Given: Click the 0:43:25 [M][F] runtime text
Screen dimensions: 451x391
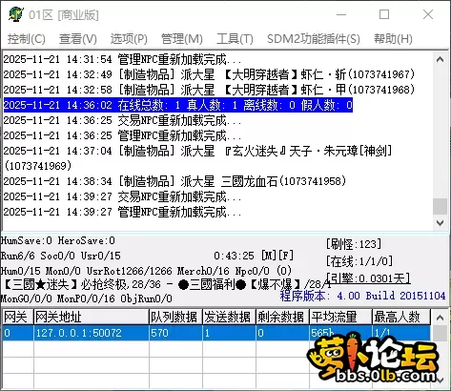Looking at the screenshot, I should tap(254, 256).
